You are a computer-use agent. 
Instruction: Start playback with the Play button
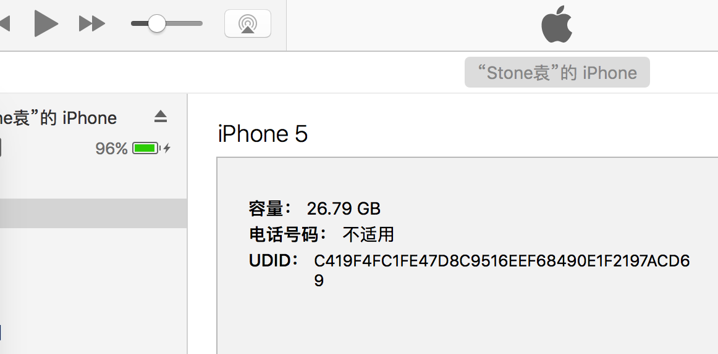[x=46, y=23]
